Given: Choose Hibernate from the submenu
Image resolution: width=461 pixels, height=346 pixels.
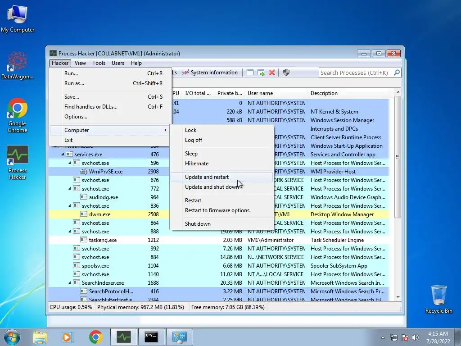Looking at the screenshot, I should click(221, 164).
